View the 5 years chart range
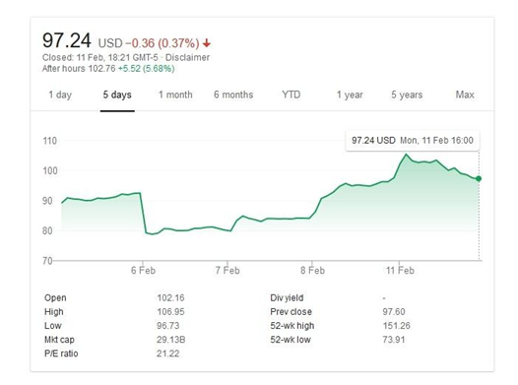518x385 pixels. (407, 95)
